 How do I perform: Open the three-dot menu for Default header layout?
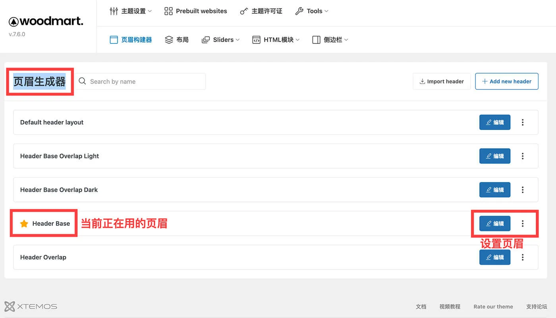523,122
